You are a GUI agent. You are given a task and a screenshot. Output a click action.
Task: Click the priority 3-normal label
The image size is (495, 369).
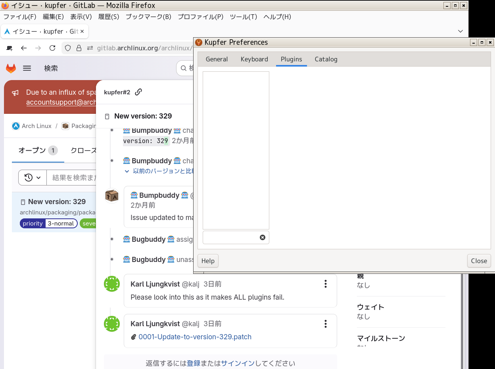click(48, 224)
